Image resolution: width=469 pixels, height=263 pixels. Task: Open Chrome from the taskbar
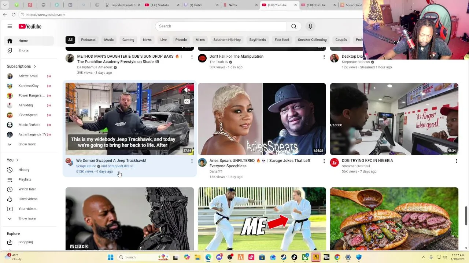tap(337, 257)
